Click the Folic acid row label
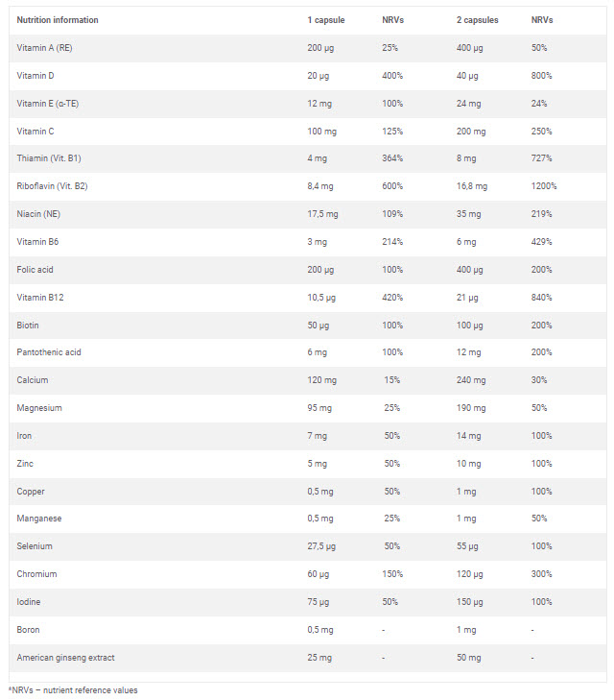 35,270
